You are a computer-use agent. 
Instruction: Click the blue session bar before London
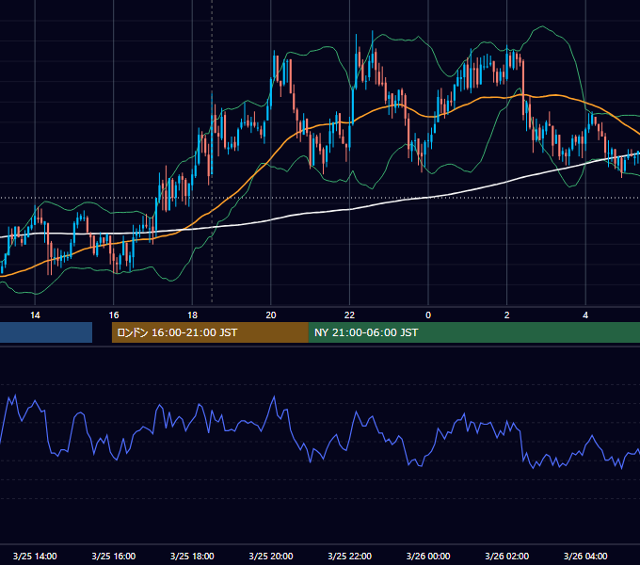[46, 332]
